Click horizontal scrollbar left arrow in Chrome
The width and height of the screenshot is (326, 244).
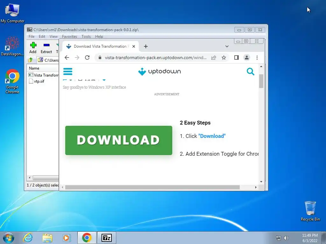[62, 187]
